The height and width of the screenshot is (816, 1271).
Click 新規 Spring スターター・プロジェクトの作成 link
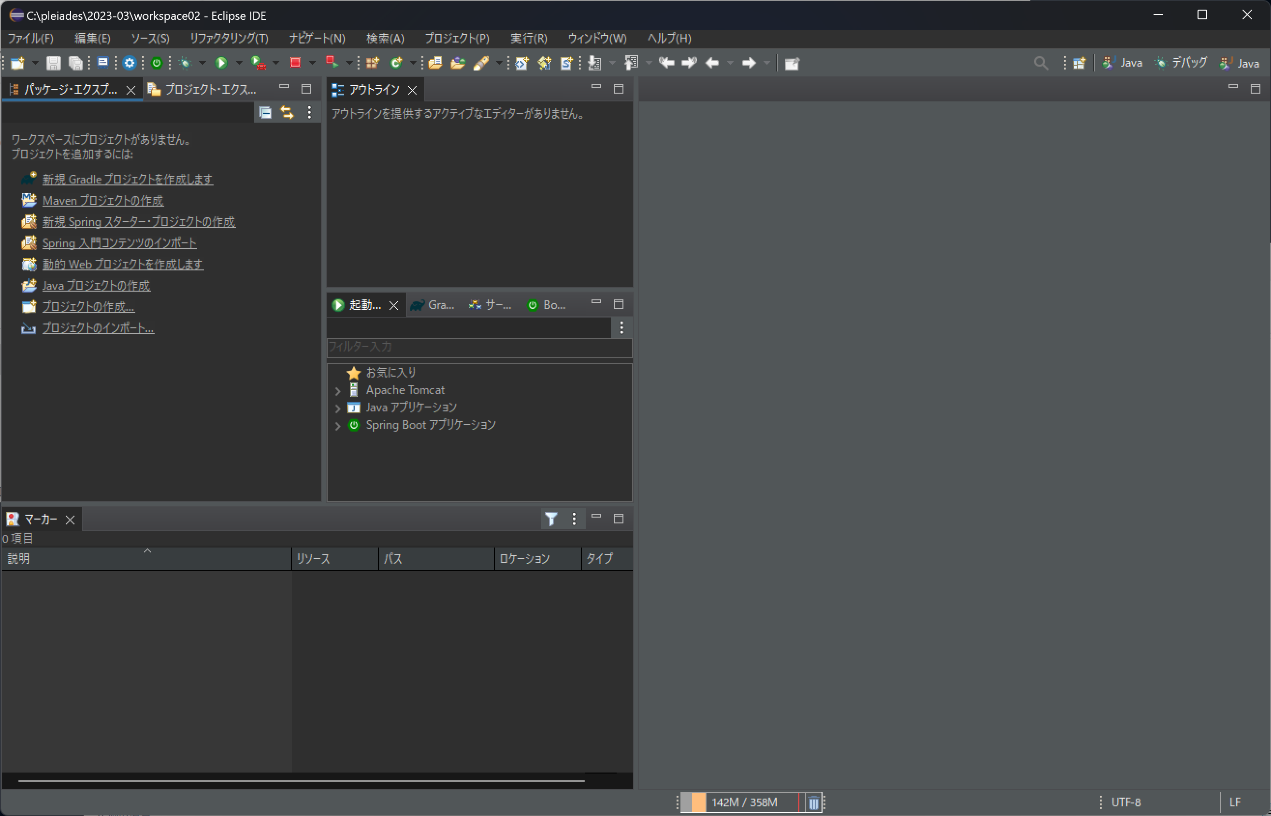(139, 222)
